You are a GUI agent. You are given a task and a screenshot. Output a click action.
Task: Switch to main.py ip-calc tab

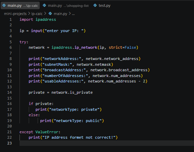coord(20,5)
